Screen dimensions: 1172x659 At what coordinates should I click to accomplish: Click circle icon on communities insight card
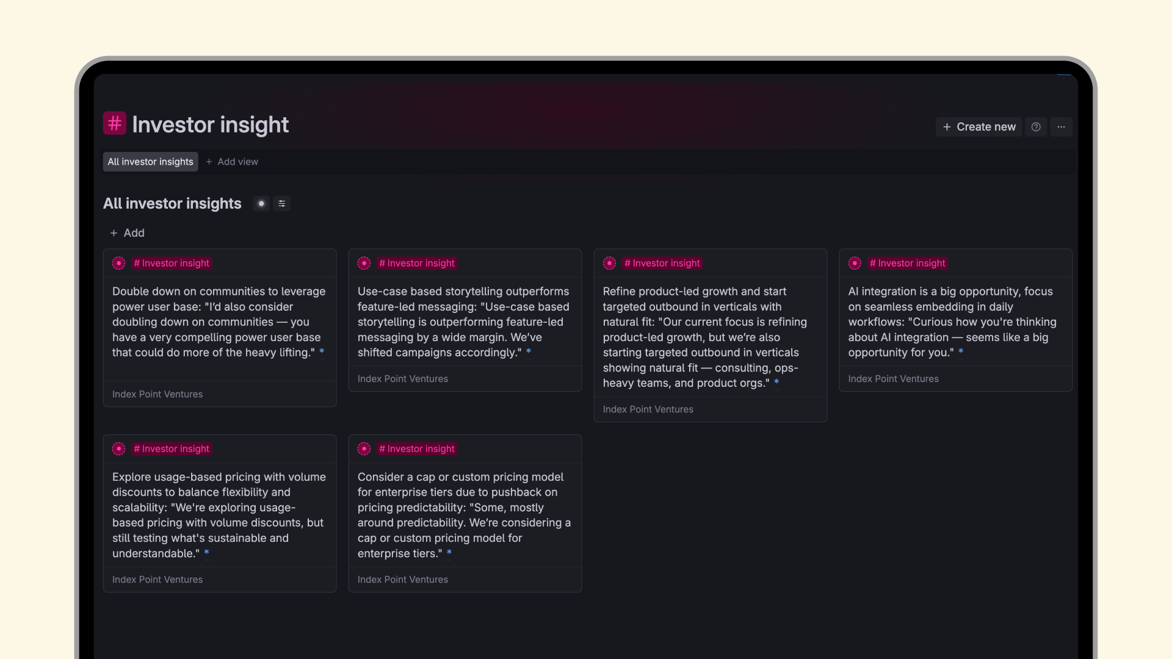click(119, 263)
